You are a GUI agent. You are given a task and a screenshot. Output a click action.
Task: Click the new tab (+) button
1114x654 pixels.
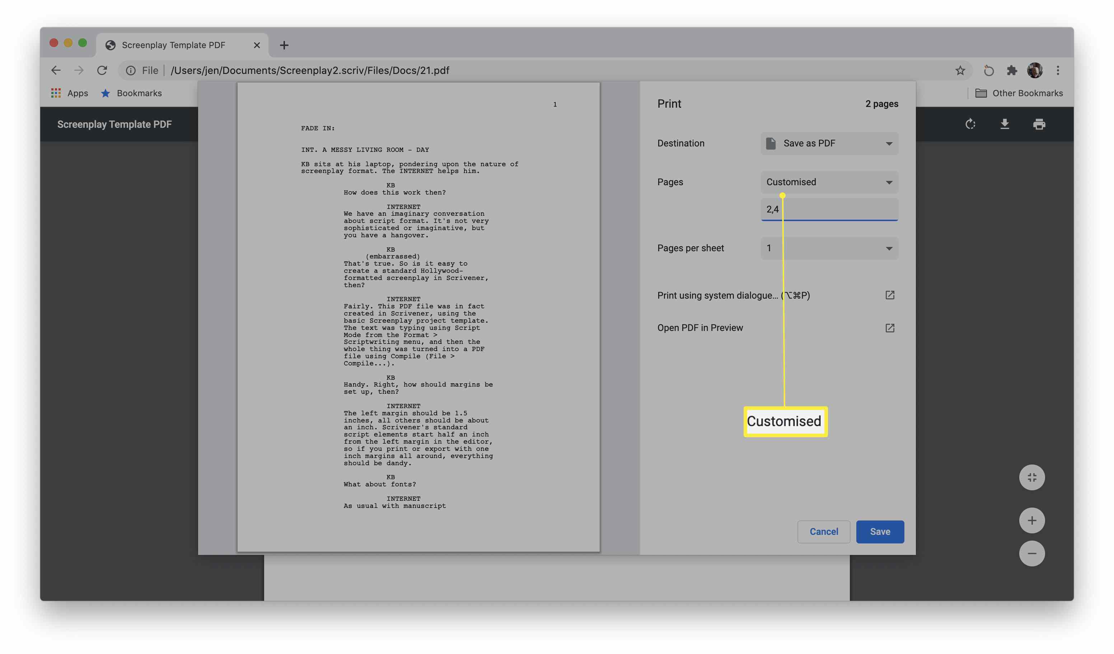click(284, 45)
